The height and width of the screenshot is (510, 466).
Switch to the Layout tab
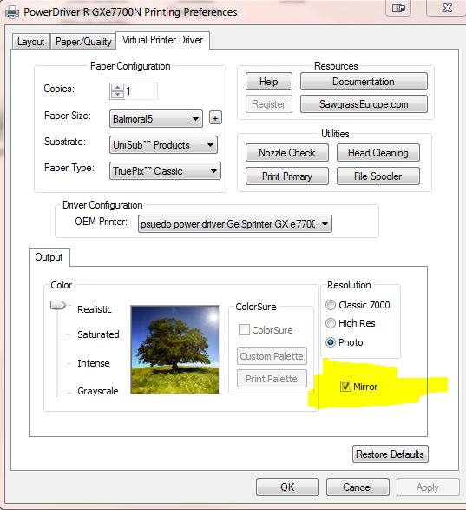click(x=31, y=42)
